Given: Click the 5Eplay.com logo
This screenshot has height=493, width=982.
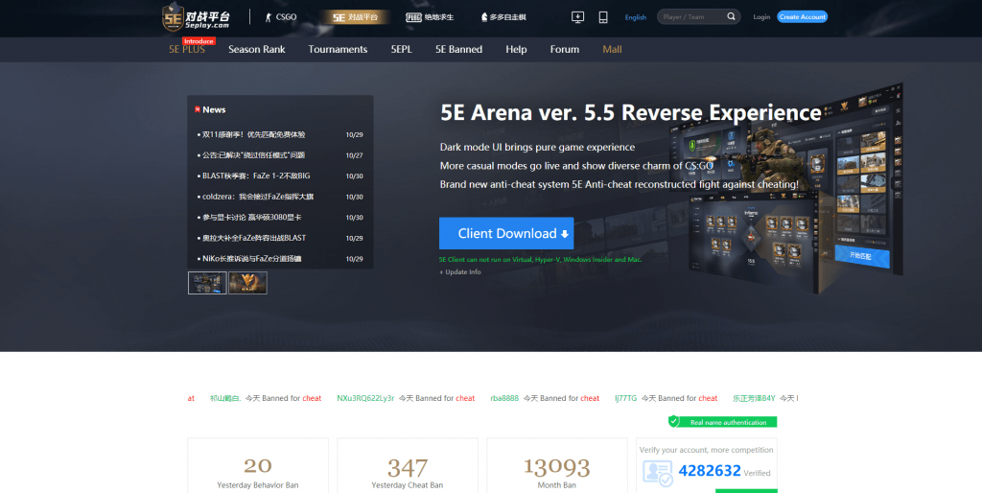Looking at the screenshot, I should point(196,17).
